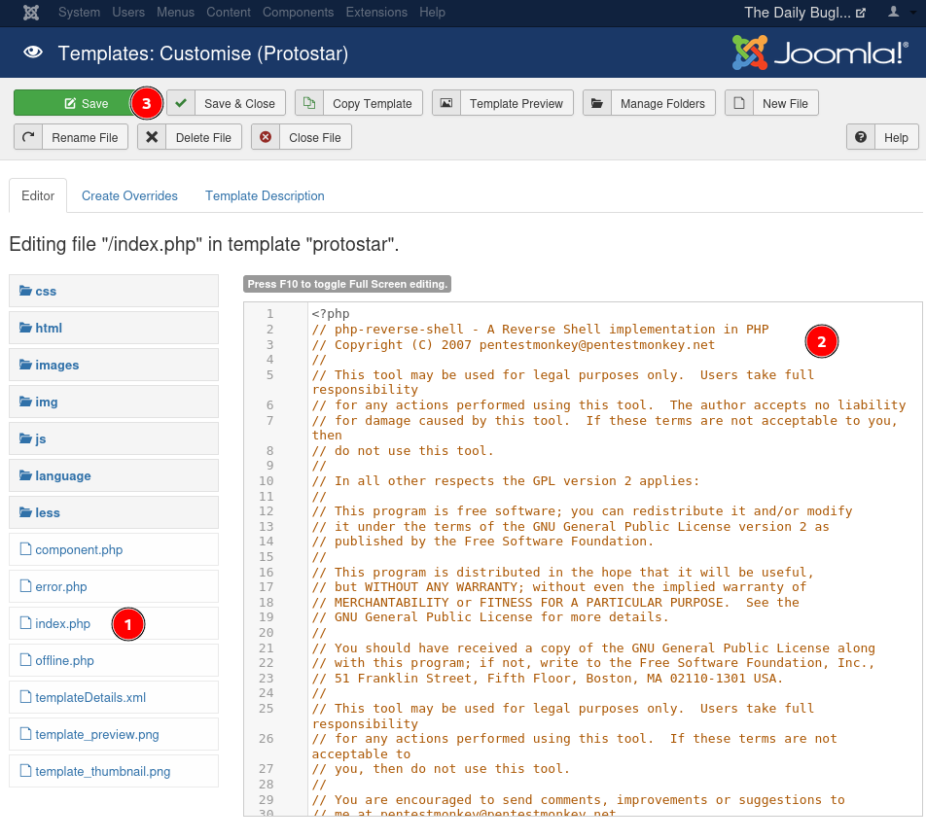Open template_preview.png file
This screenshot has width=926, height=840.
pyautogui.click(x=97, y=734)
